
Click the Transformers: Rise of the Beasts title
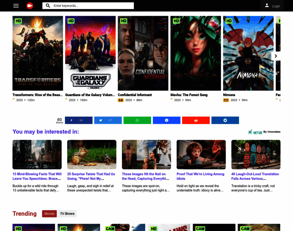coord(37,95)
